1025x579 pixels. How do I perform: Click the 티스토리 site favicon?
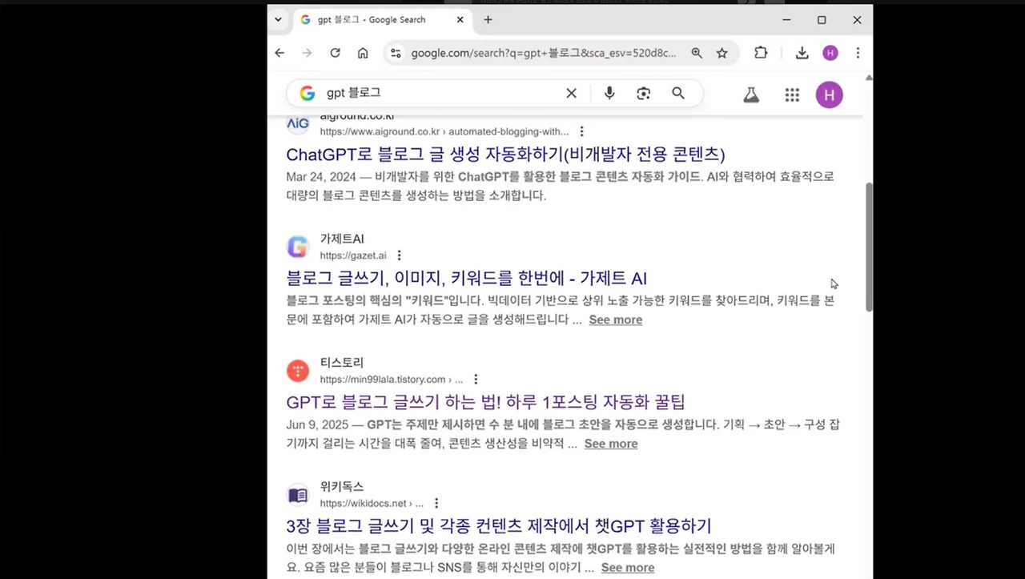[298, 371]
